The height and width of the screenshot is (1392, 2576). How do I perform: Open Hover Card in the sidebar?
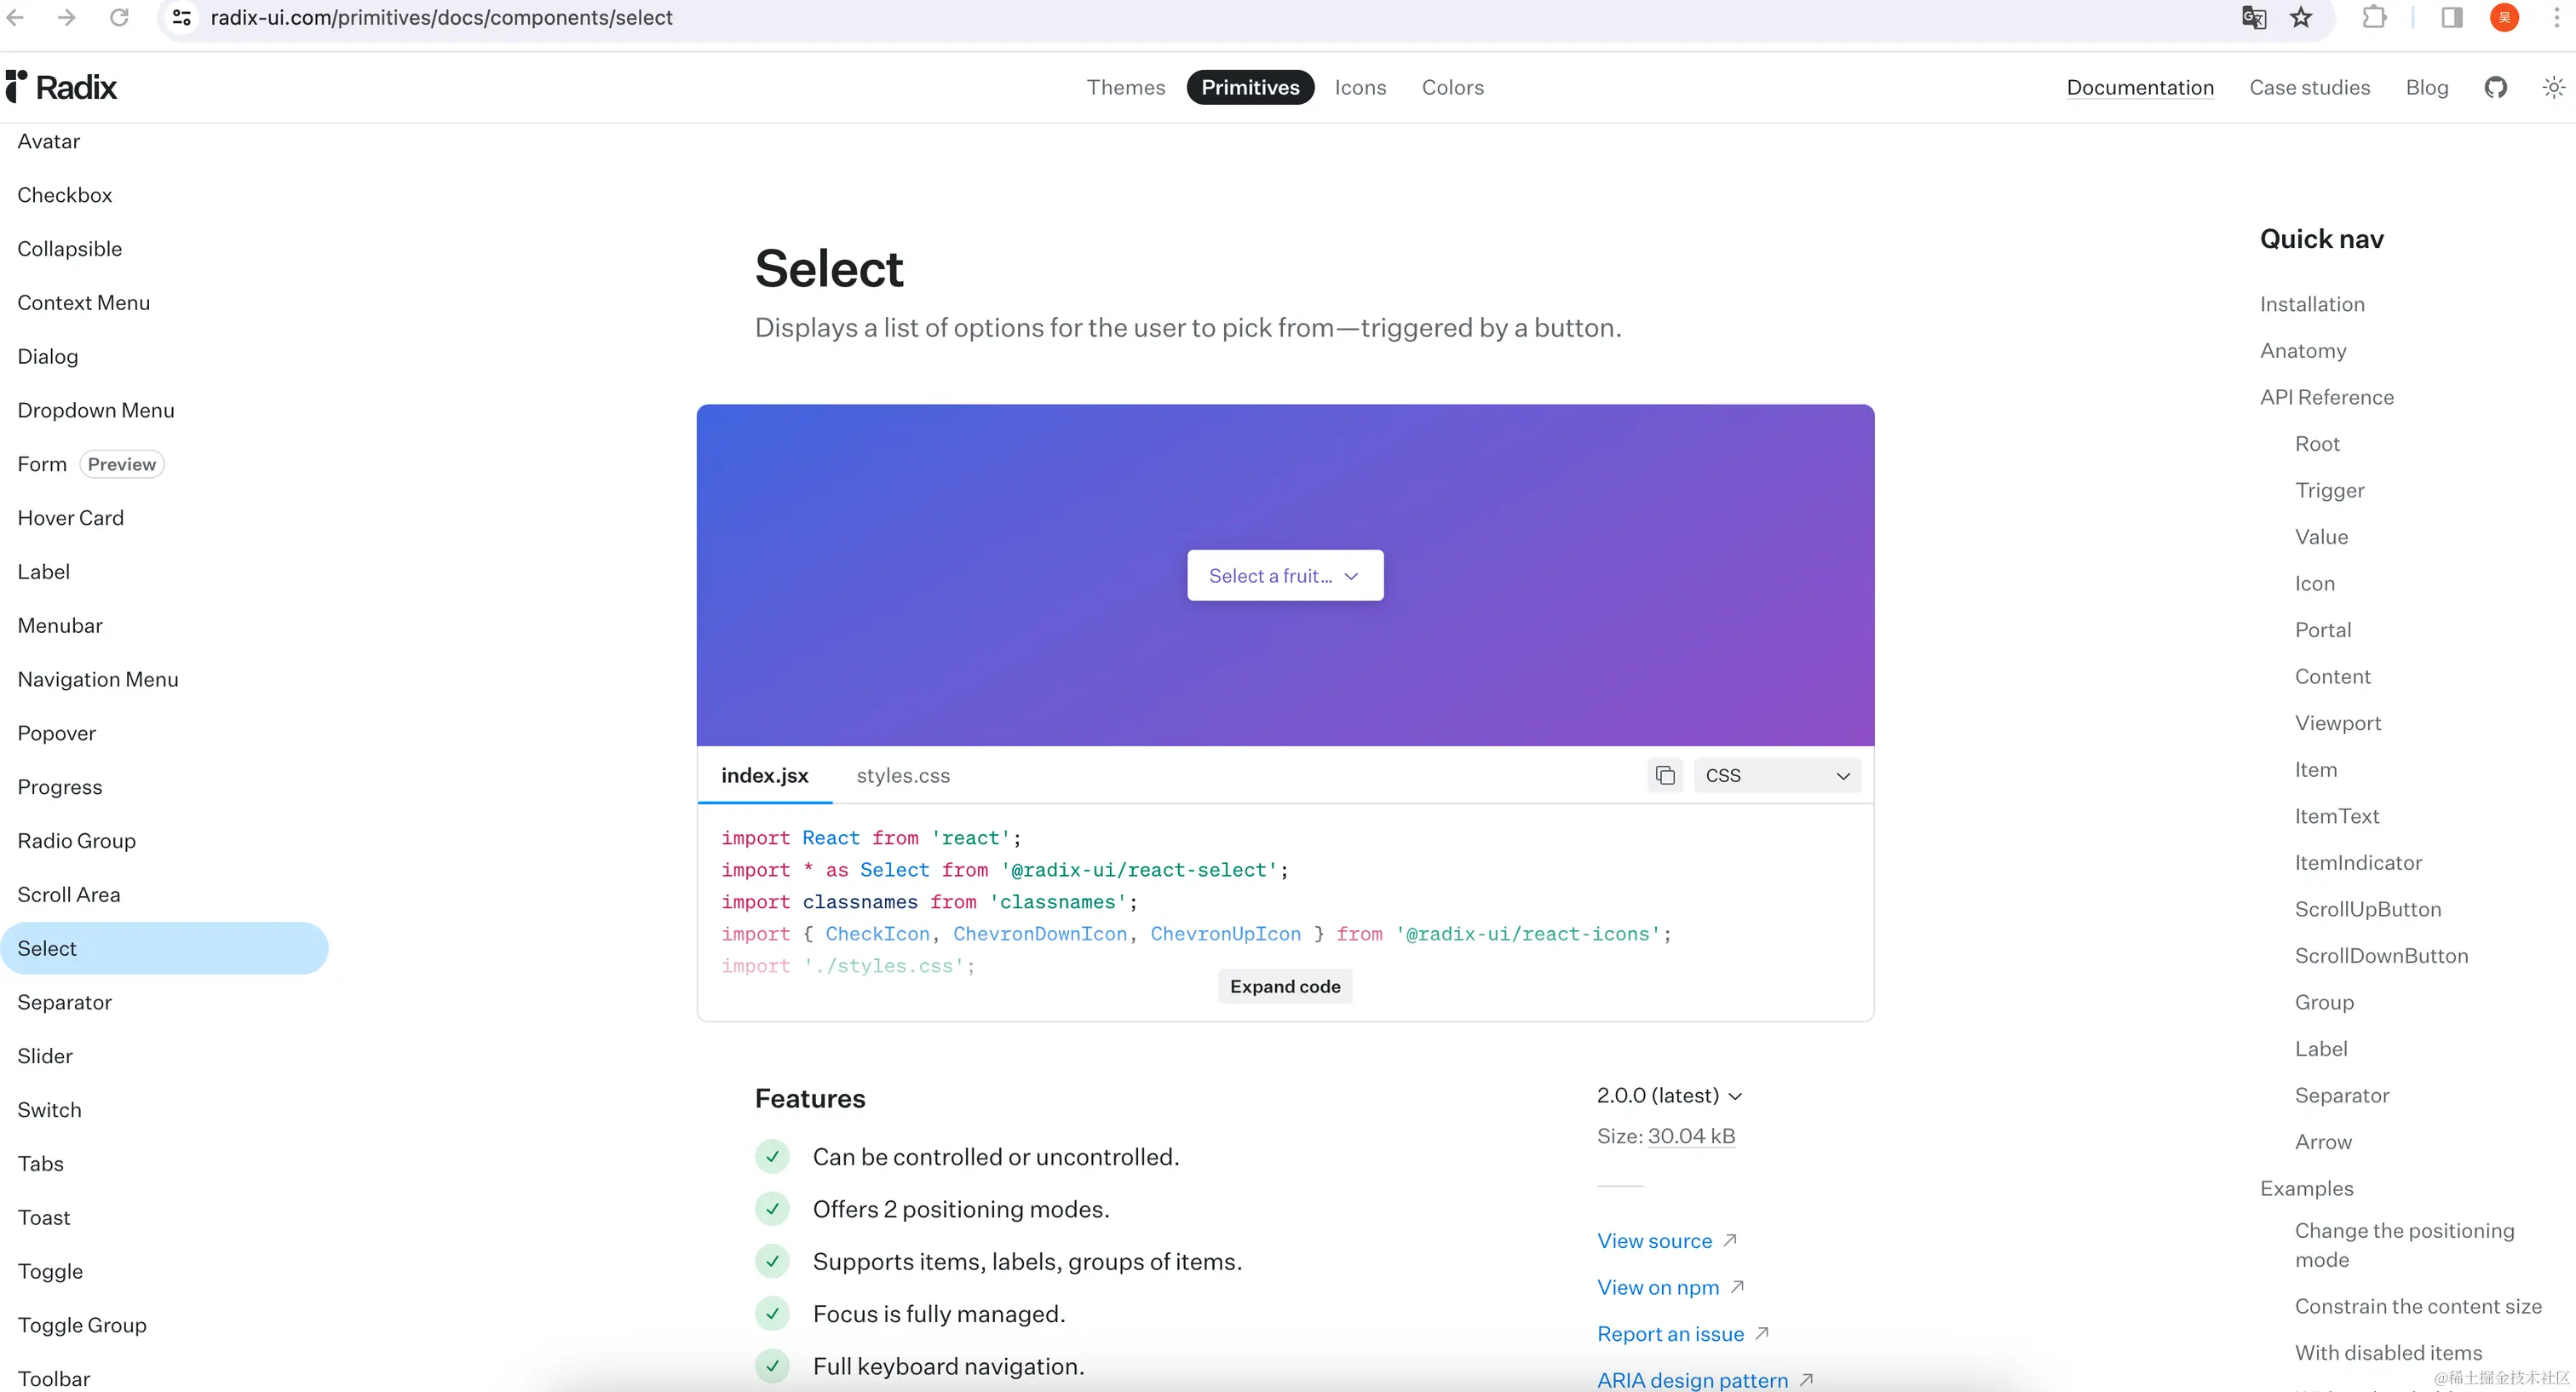point(71,518)
